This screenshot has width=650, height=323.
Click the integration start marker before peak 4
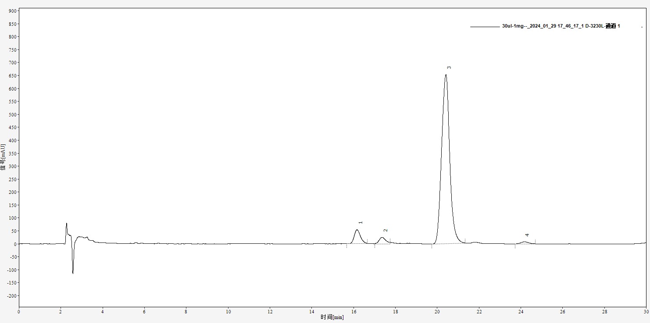(x=515, y=246)
